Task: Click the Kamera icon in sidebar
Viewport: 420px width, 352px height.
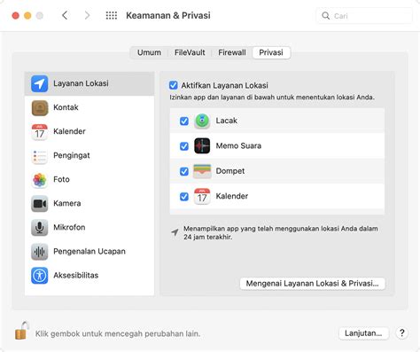Action: 40,204
